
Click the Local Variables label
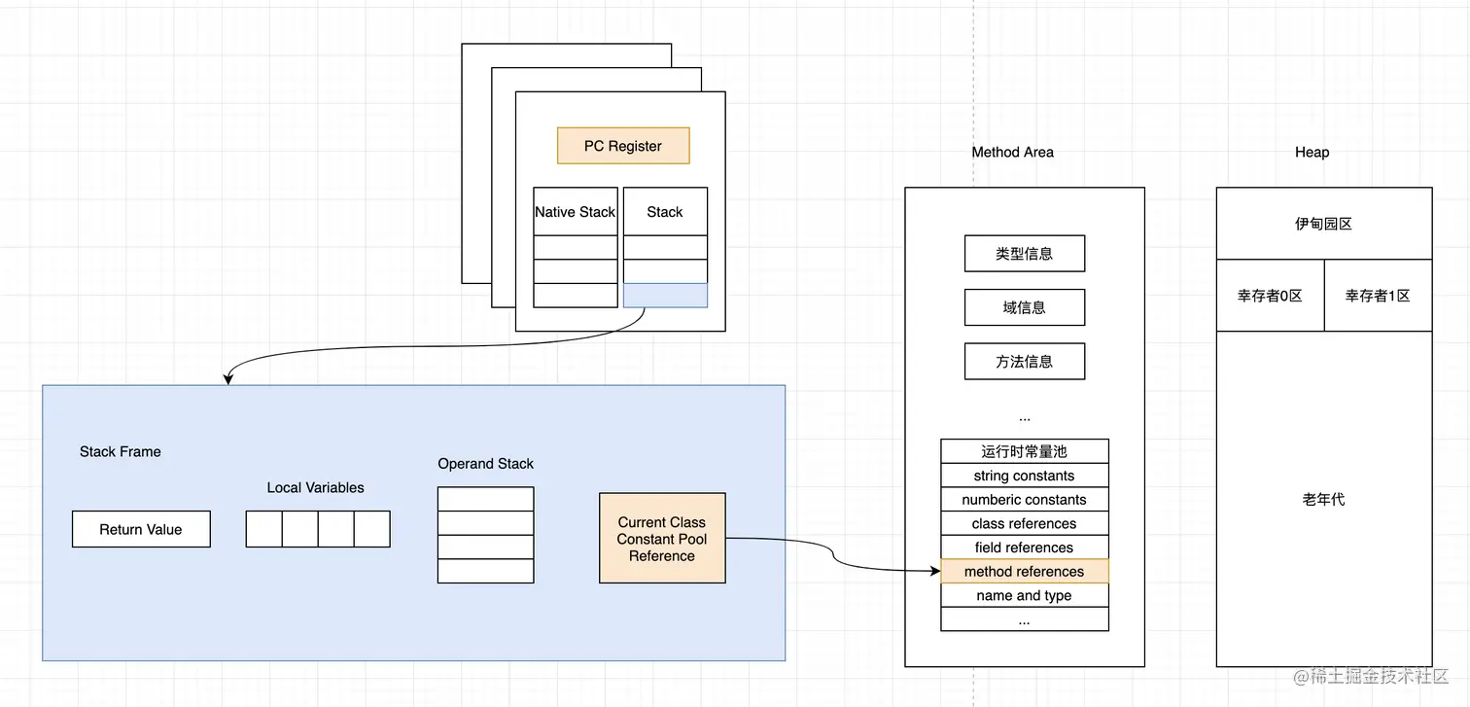316,487
